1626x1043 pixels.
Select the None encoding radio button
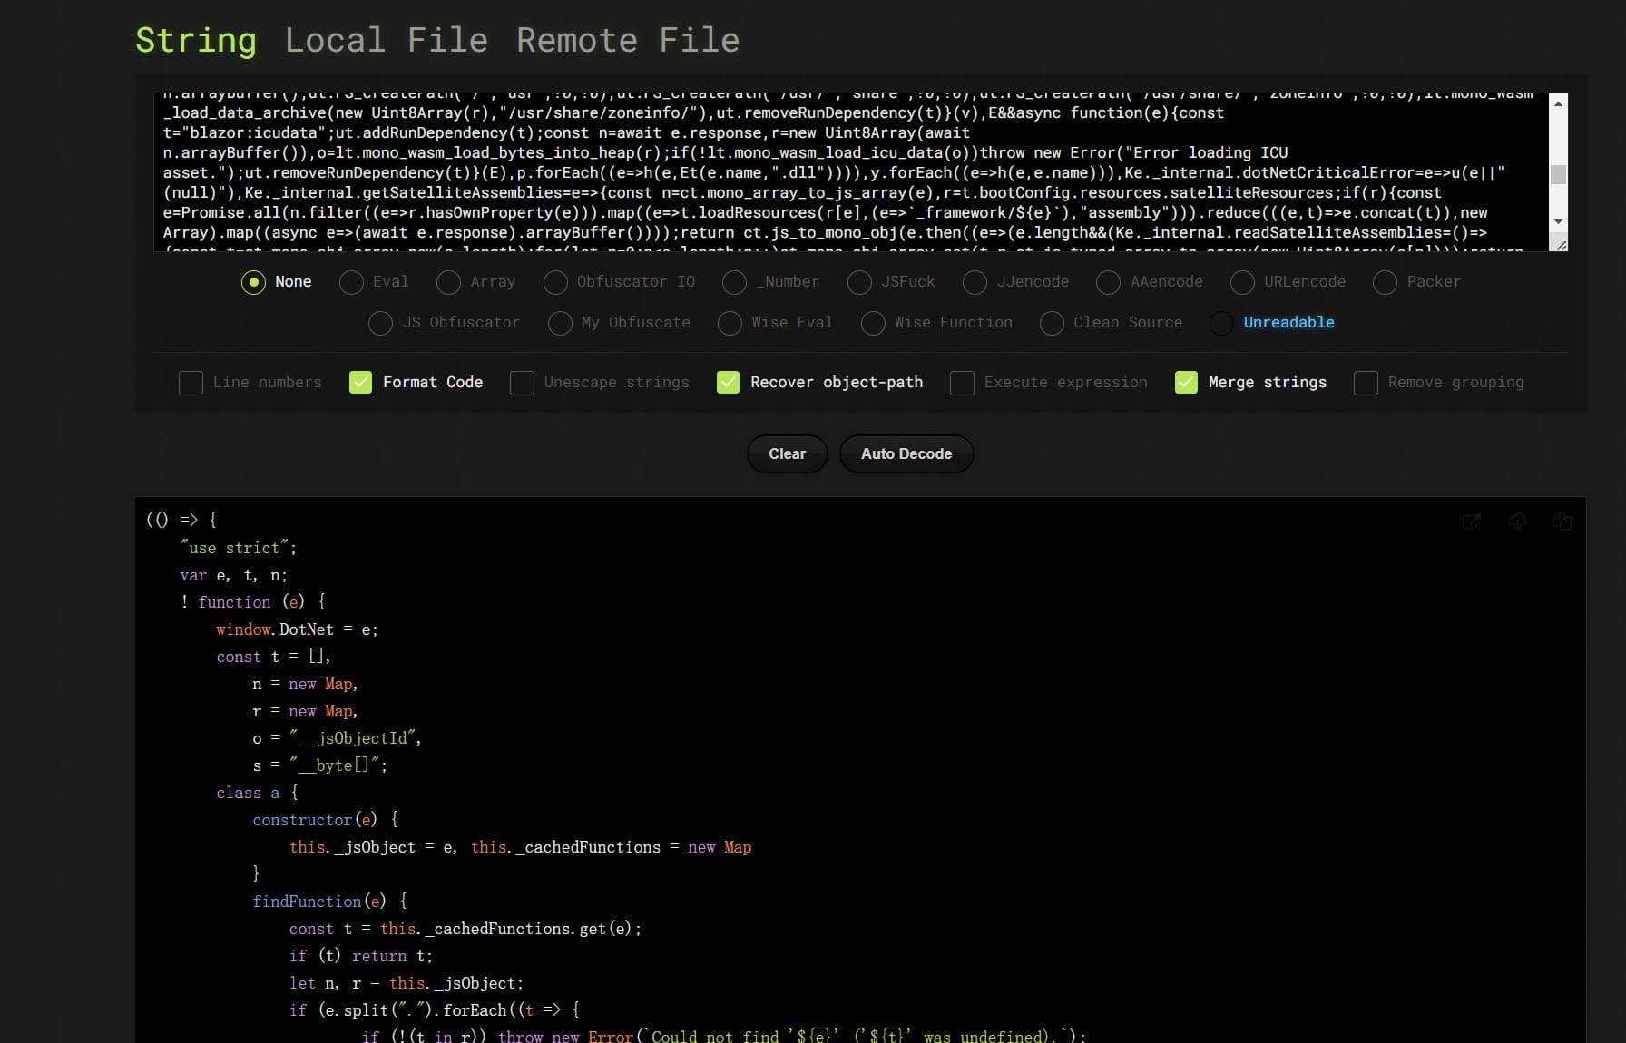click(253, 282)
